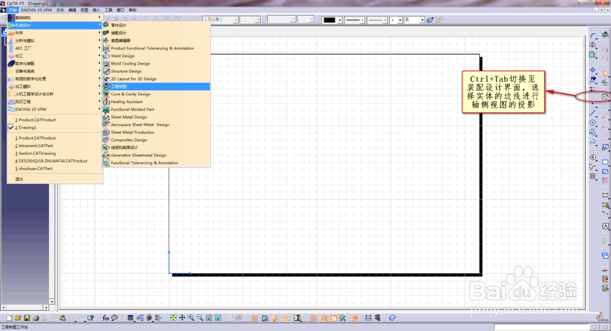The width and height of the screenshot is (611, 331).
Task: Click the isometric view icon circled in red
Action: tap(604, 96)
